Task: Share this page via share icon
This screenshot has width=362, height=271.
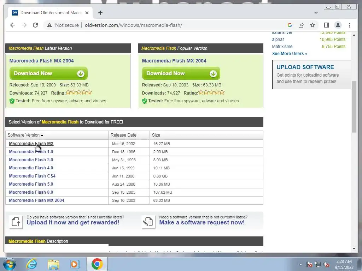Action: tap(301, 25)
